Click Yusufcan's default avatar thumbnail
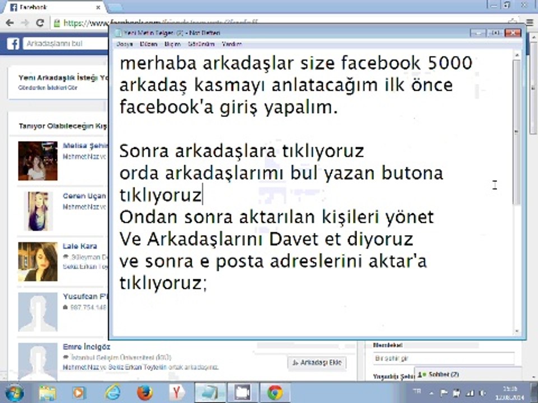Image resolution: width=538 pixels, height=403 pixels. [38, 312]
